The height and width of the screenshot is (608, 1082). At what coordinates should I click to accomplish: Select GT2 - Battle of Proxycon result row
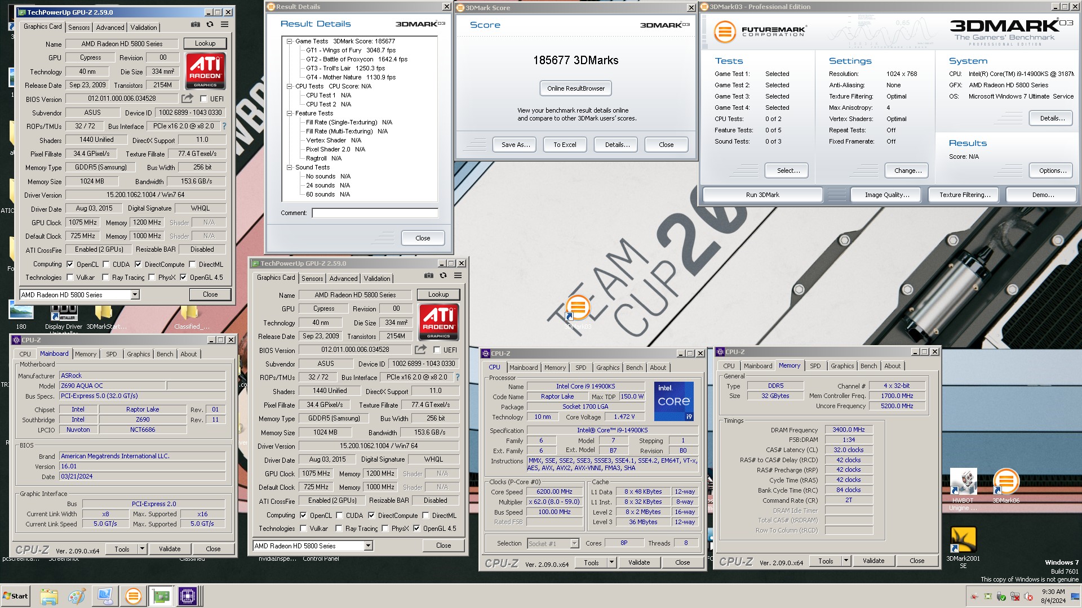click(x=356, y=59)
